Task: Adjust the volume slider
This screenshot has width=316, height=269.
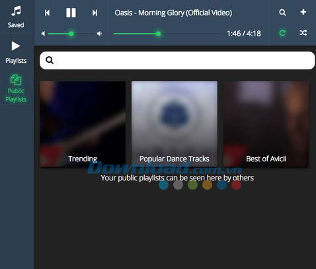Action: coord(71,34)
